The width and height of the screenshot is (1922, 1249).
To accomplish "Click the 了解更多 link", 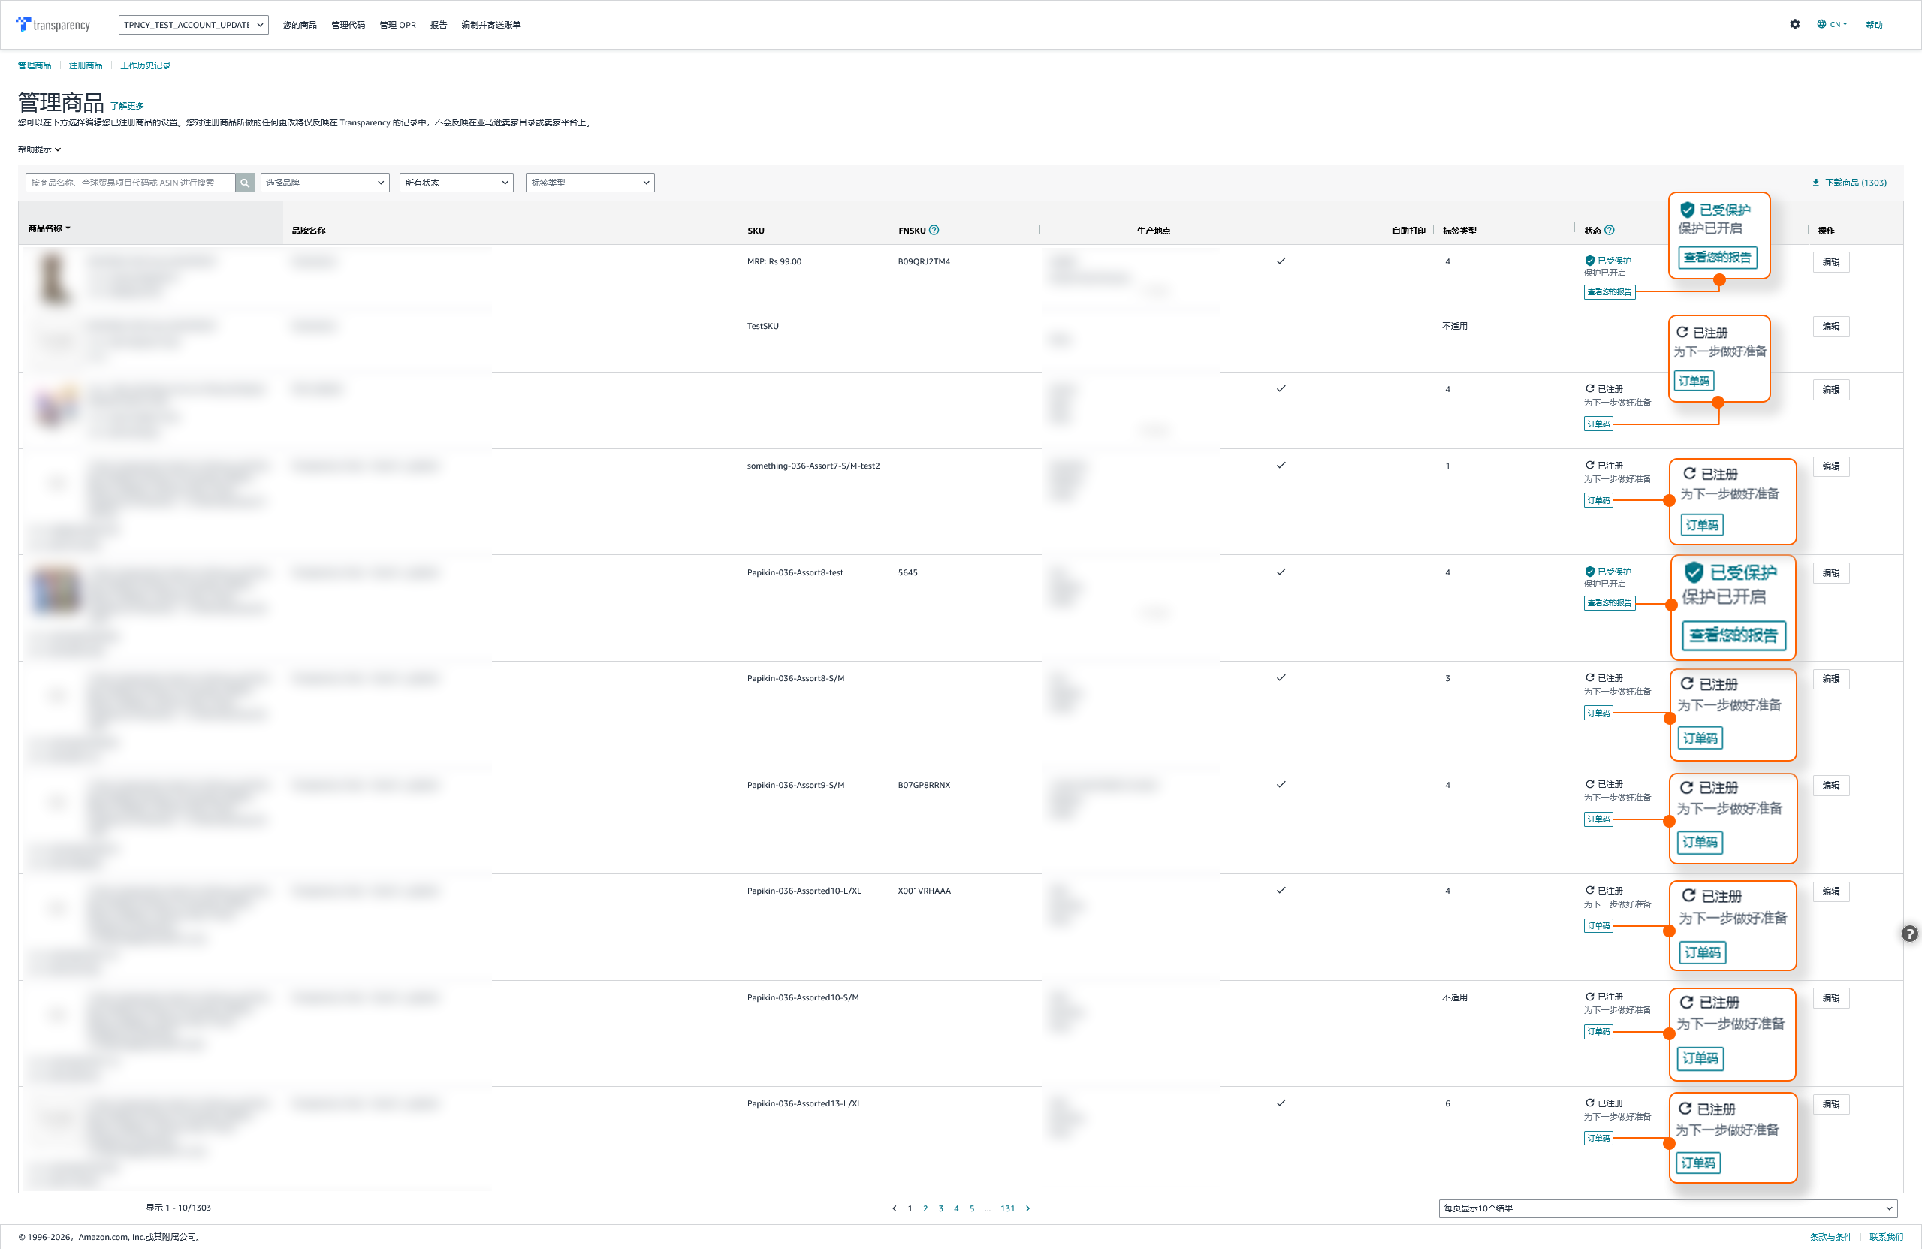I will pyautogui.click(x=127, y=107).
